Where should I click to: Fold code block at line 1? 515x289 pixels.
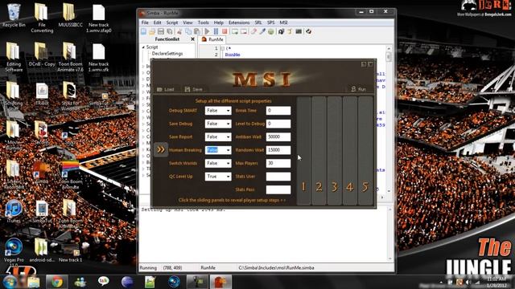tap(222, 48)
